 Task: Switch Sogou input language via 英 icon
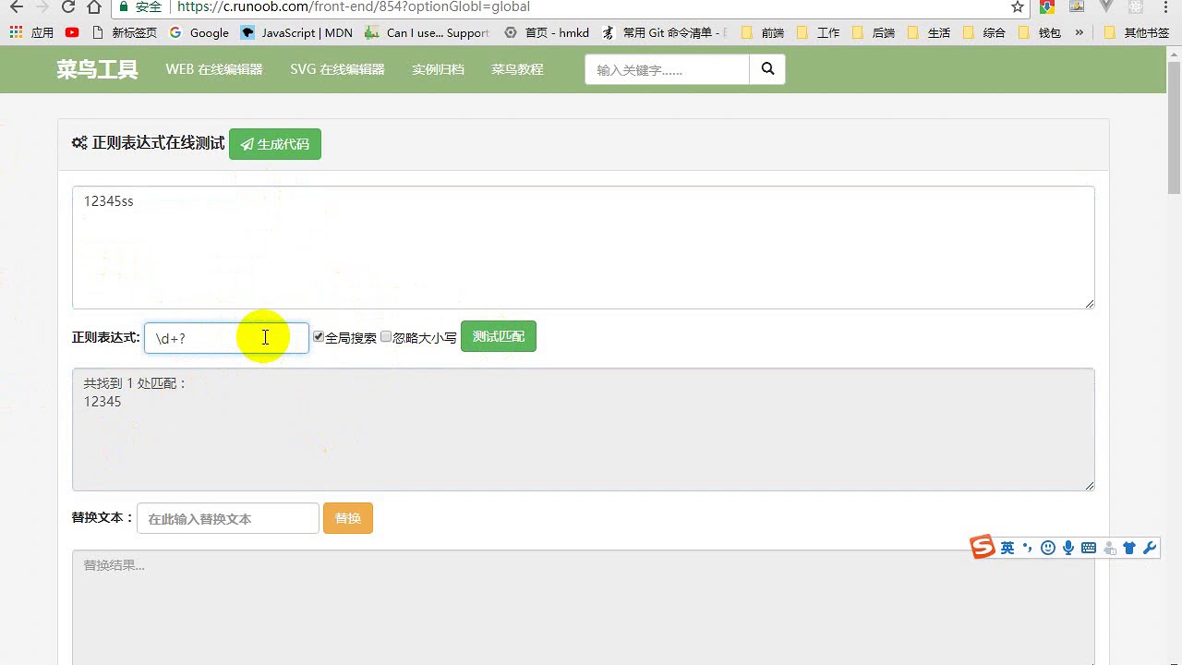[1007, 548]
